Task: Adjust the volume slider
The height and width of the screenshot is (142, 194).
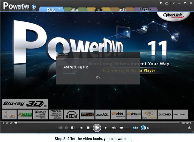Action: pos(124,128)
